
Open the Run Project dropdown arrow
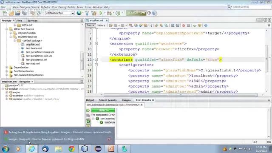click(105, 13)
